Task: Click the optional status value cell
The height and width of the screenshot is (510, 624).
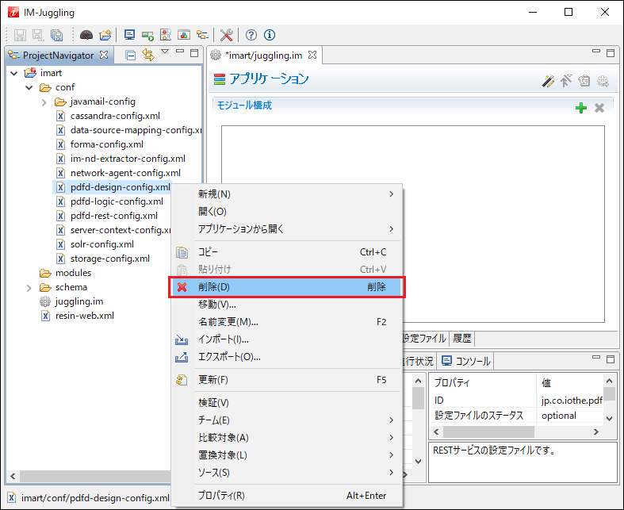Action: [569, 416]
